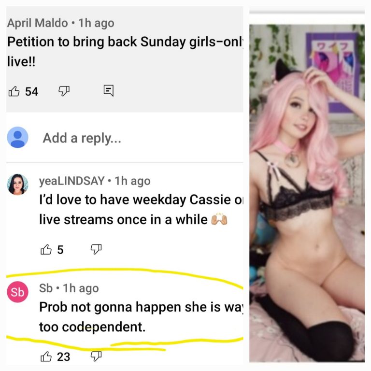The width and height of the screenshot is (371, 371).
Task: Click the timestamp next to yeaLINDSAY
Action: tap(132, 181)
